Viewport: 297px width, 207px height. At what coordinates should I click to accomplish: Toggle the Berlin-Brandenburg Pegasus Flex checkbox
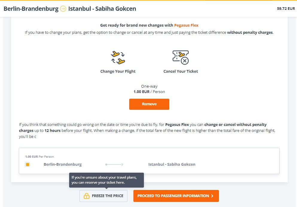pos(28,165)
